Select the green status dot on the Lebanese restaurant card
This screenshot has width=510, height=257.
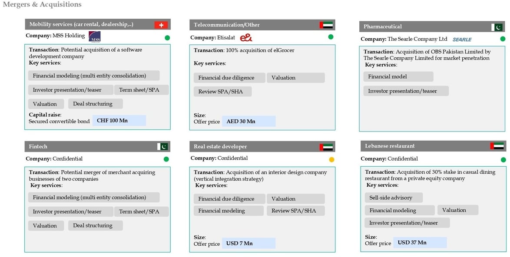pos(503,159)
